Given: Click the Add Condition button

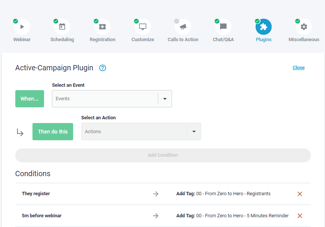Looking at the screenshot, I should point(163,155).
